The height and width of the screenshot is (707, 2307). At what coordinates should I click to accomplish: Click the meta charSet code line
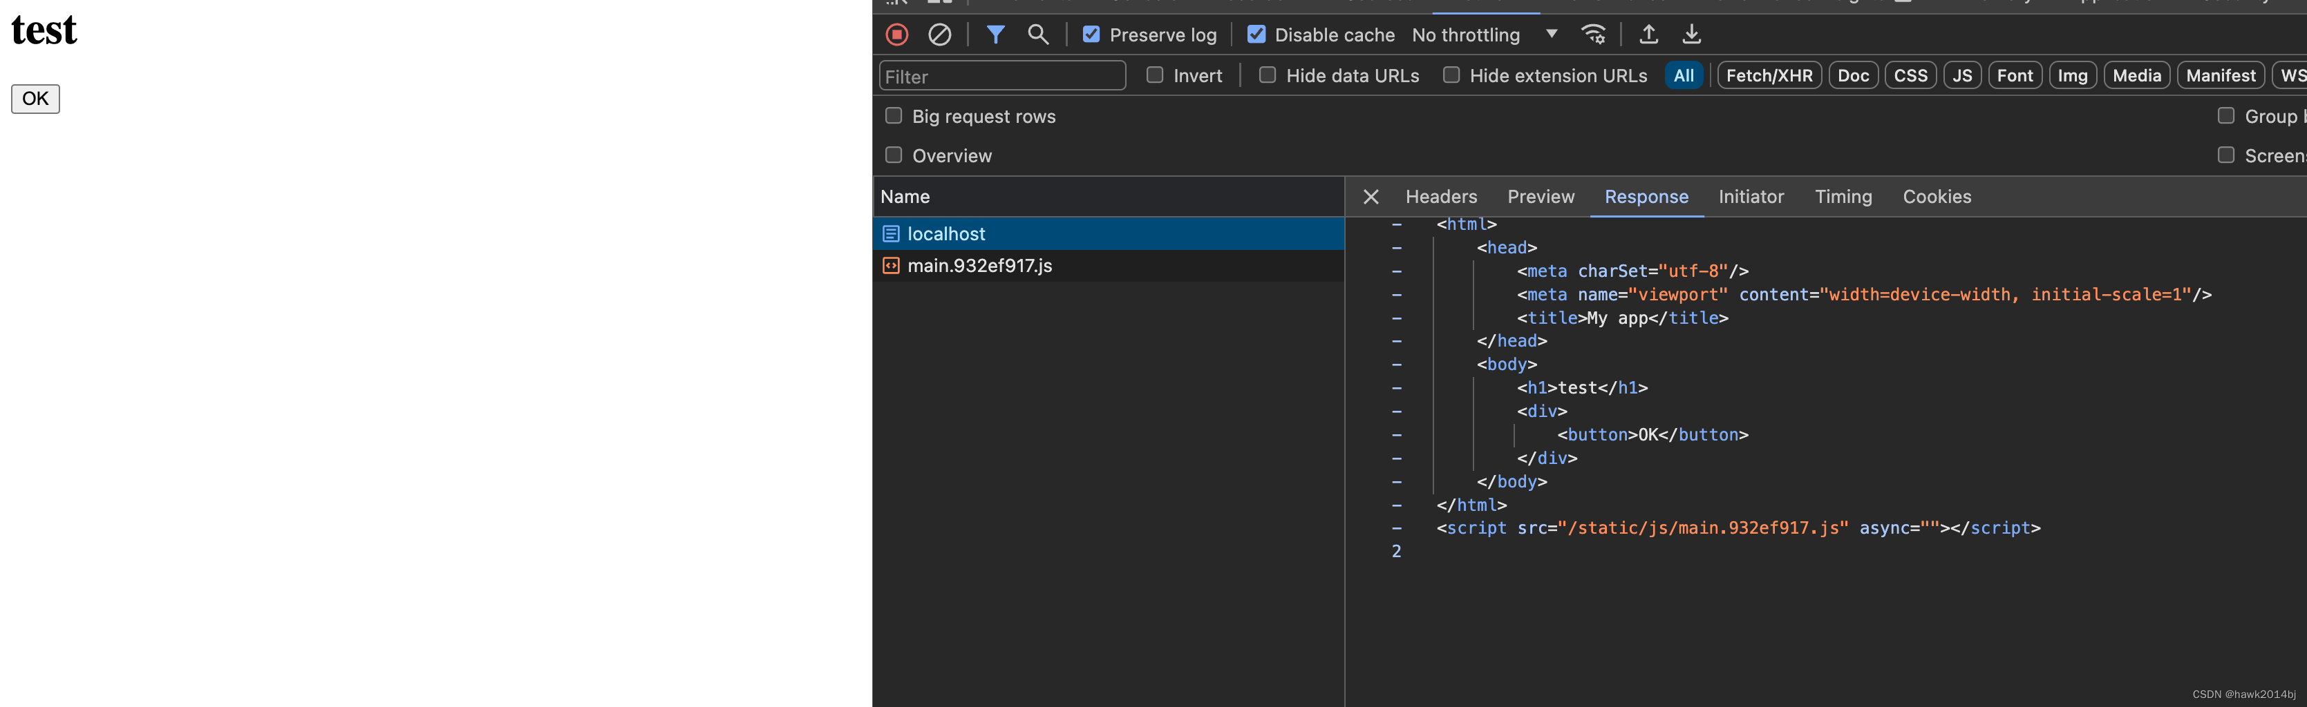click(1632, 271)
